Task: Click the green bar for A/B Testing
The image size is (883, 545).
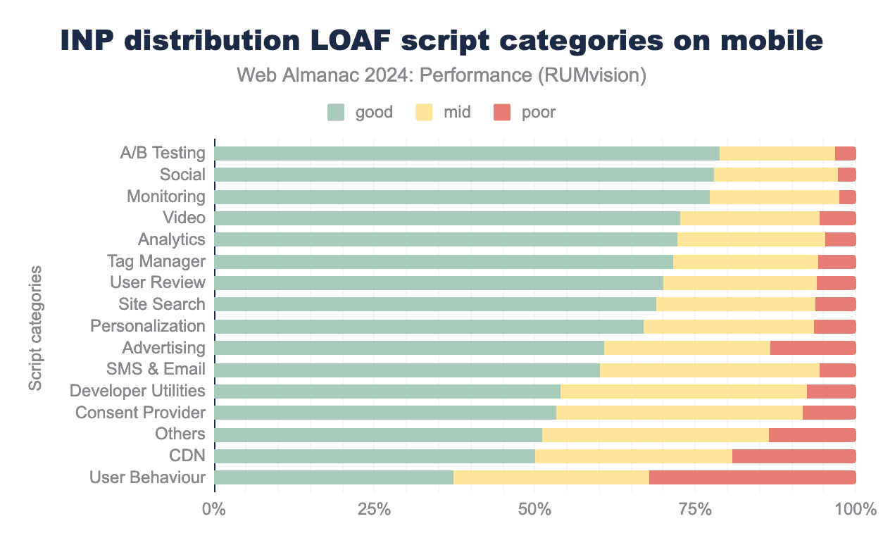Action: click(466, 154)
